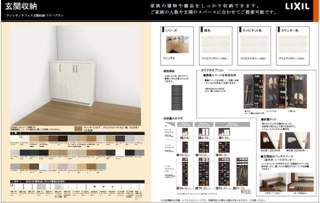Select the ラシッサS series thumbnail
Image resolution: width=320 pixels, height=203 pixels.
[x=176, y=45]
